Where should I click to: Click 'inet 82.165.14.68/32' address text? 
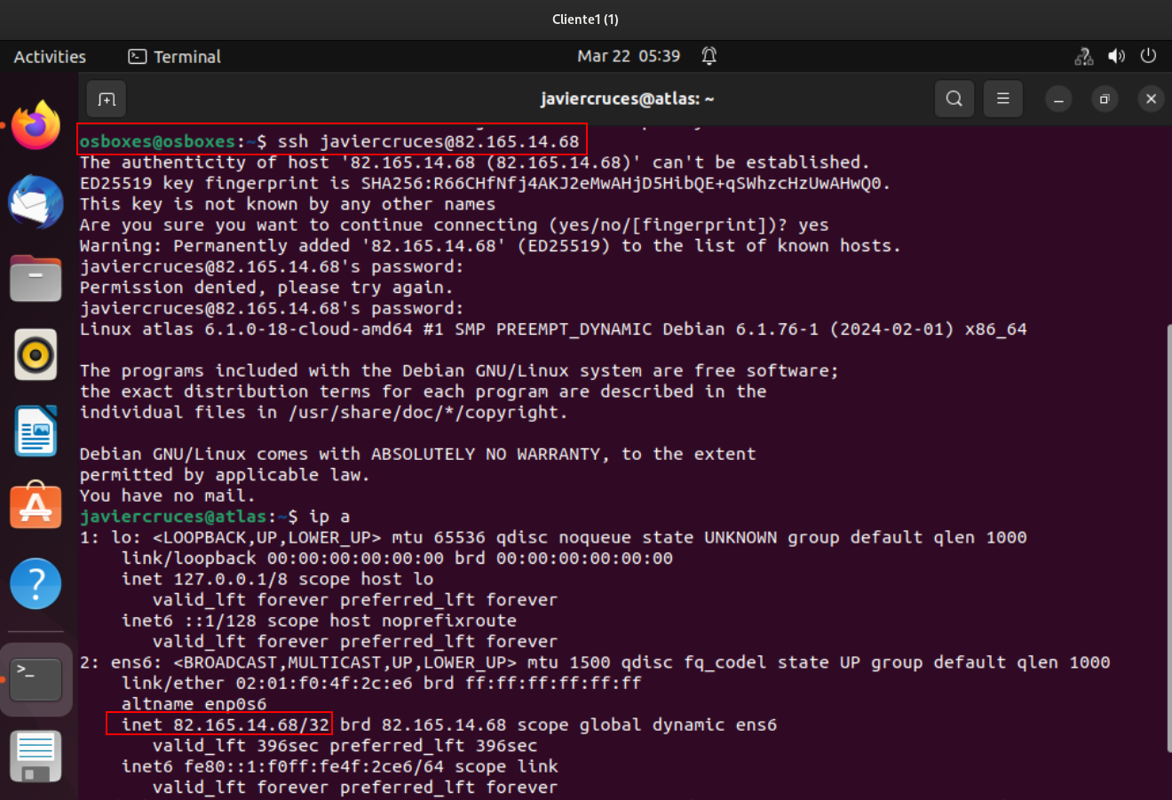(x=226, y=725)
